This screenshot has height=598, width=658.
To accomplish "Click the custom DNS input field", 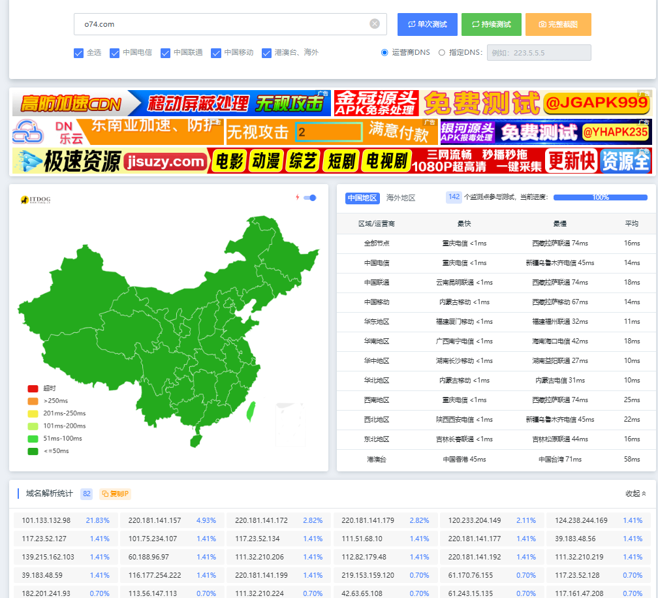I will click(x=539, y=53).
